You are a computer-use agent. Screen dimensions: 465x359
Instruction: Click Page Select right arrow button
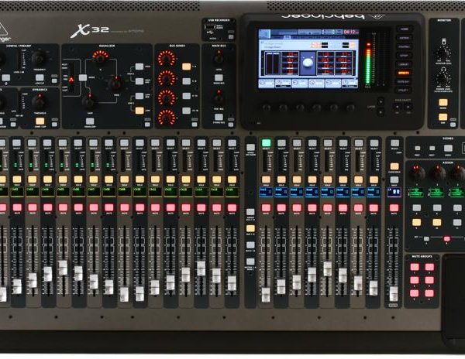click(x=408, y=106)
